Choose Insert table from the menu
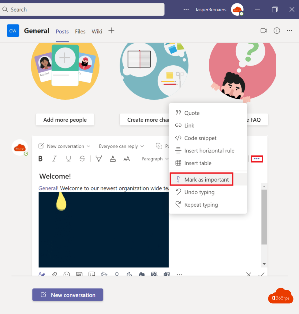This screenshot has height=314, width=299. pos(208,163)
